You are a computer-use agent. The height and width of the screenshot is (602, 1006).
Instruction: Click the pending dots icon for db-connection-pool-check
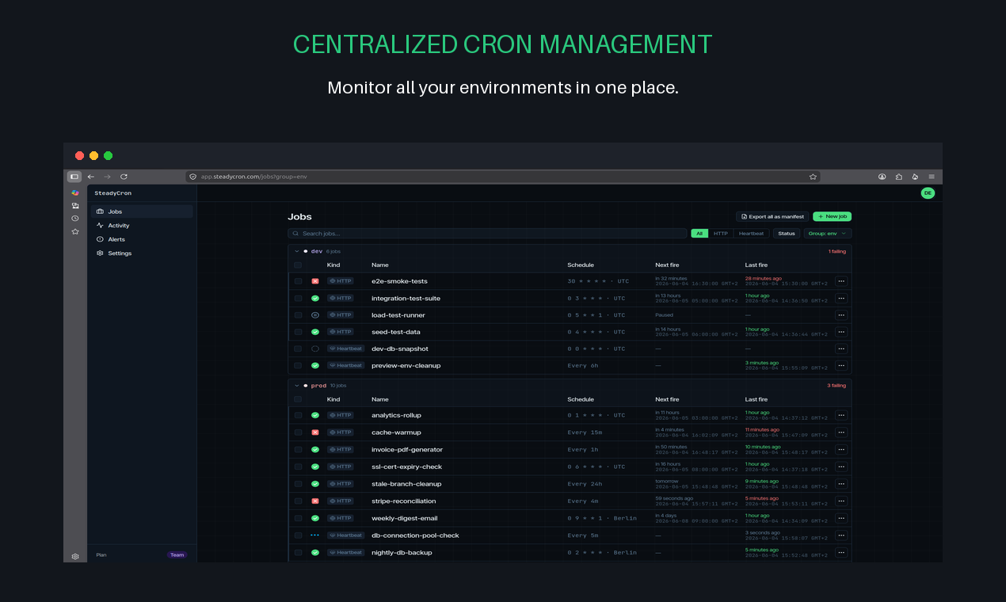[315, 535]
